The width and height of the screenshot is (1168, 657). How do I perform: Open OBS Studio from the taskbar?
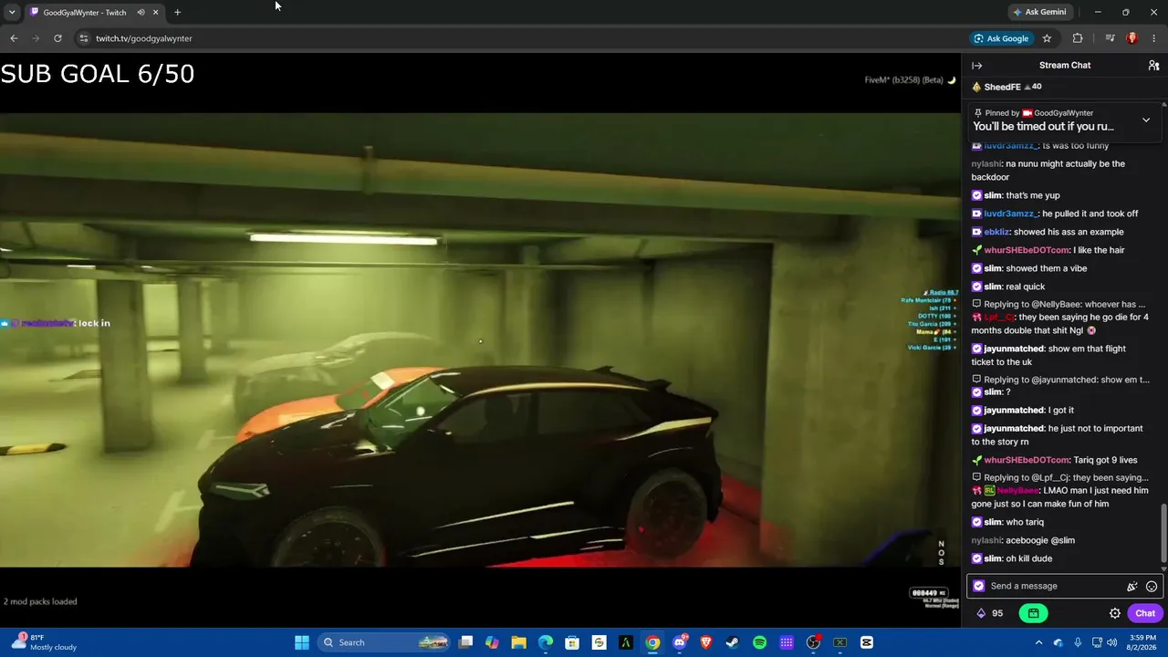[x=813, y=642]
